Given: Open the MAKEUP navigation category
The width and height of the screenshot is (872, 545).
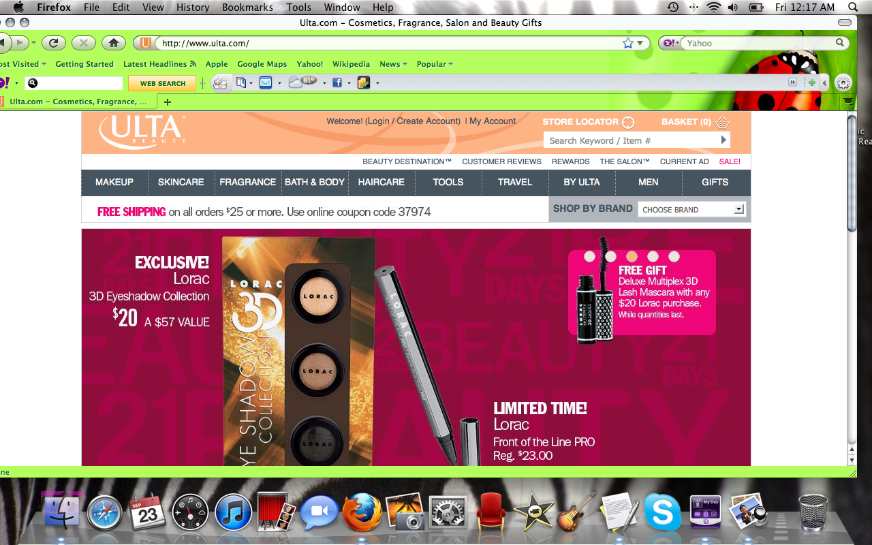Looking at the screenshot, I should point(114,182).
